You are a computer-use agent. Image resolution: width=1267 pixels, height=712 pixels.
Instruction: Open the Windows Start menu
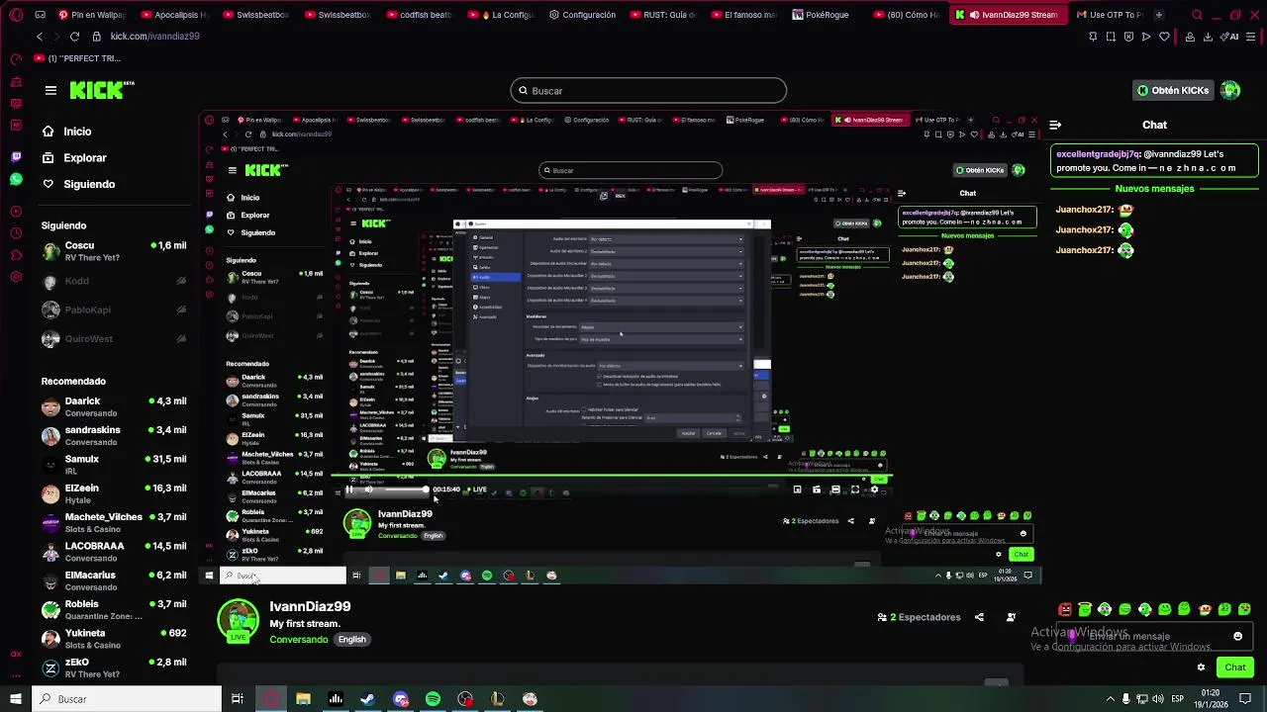15,699
